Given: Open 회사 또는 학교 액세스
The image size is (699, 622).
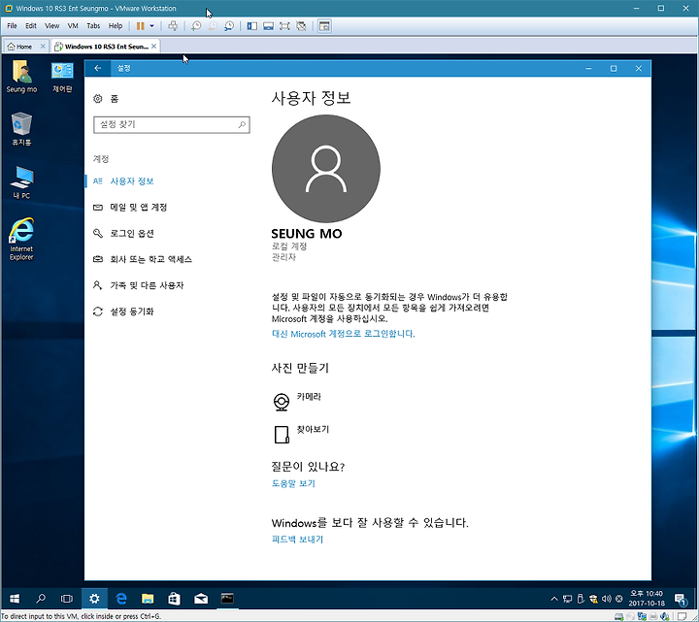Looking at the screenshot, I should pos(143,259).
